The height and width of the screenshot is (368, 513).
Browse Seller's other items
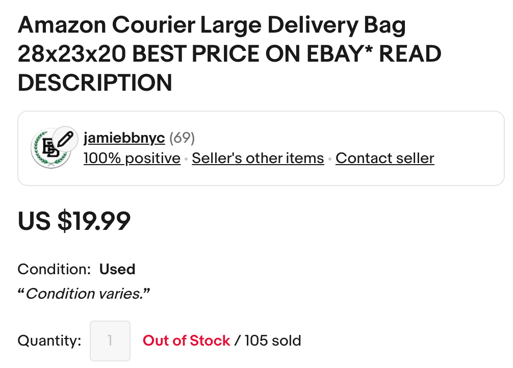coord(258,158)
